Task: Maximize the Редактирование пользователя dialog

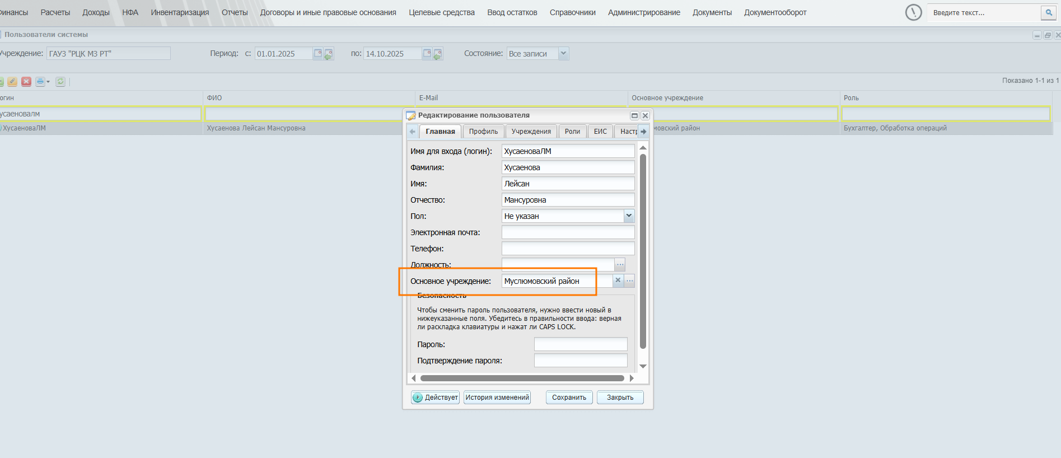Action: (634, 115)
